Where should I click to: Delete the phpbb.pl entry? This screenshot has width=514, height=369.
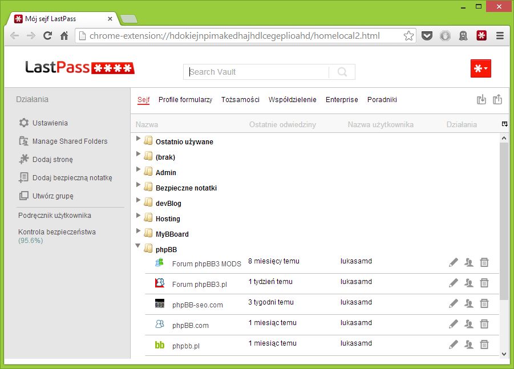point(484,344)
